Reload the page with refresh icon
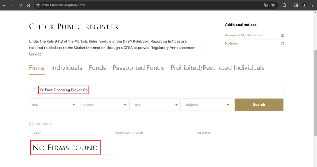317x167 pixels. pyautogui.click(x=20, y=5)
